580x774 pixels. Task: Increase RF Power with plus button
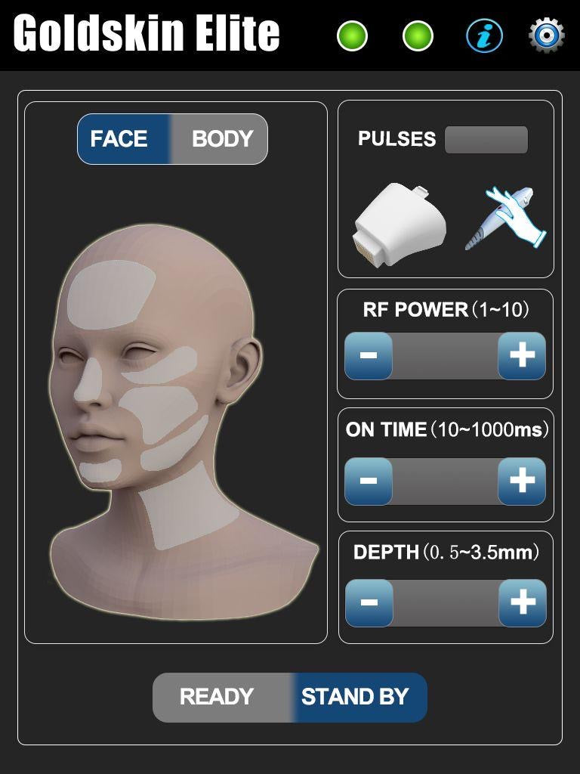(522, 355)
